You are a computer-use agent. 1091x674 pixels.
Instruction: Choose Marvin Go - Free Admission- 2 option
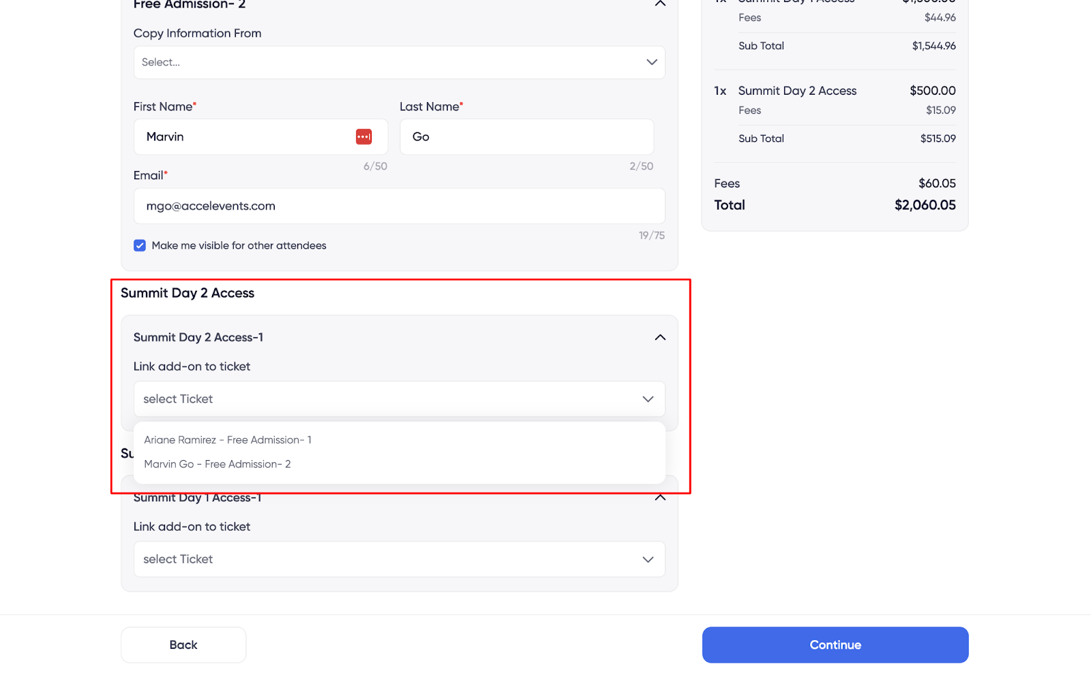point(218,464)
